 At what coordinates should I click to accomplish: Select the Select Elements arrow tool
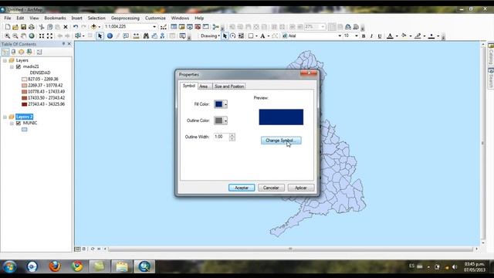tap(100, 36)
